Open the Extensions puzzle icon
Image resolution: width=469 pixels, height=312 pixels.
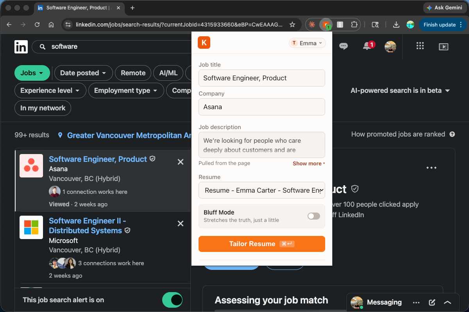[x=354, y=25]
